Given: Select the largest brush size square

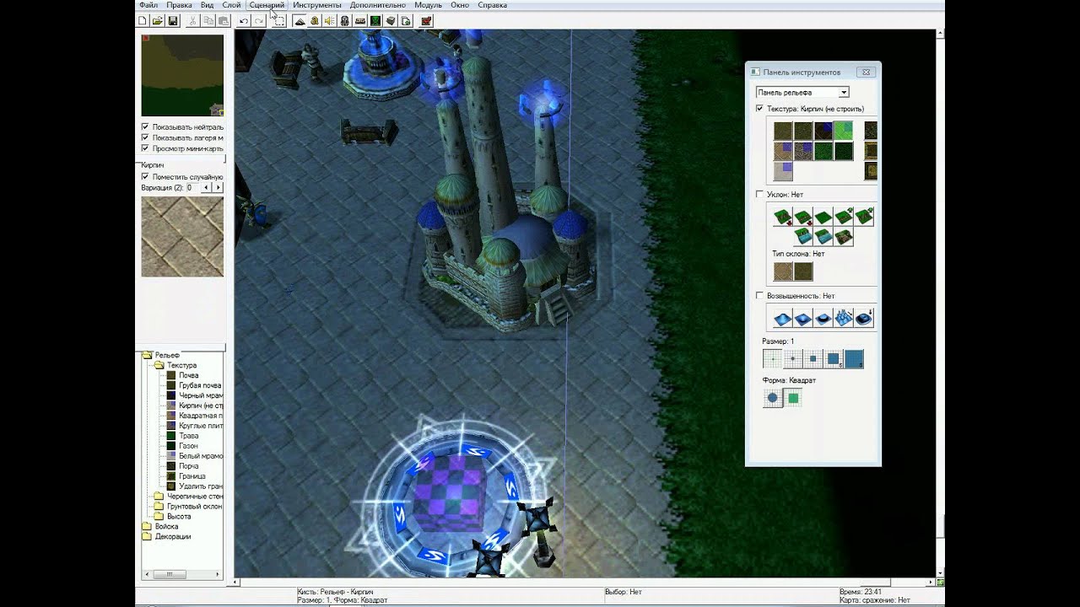Looking at the screenshot, I should click(854, 359).
